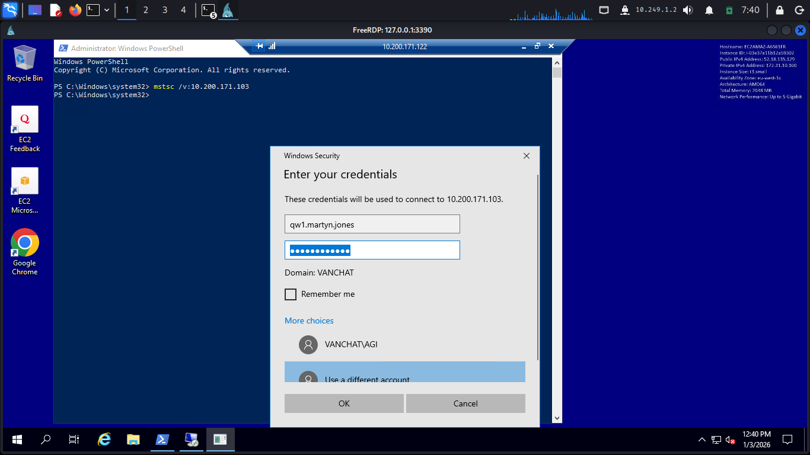Pin the RDP connection bar

pyautogui.click(x=259, y=46)
